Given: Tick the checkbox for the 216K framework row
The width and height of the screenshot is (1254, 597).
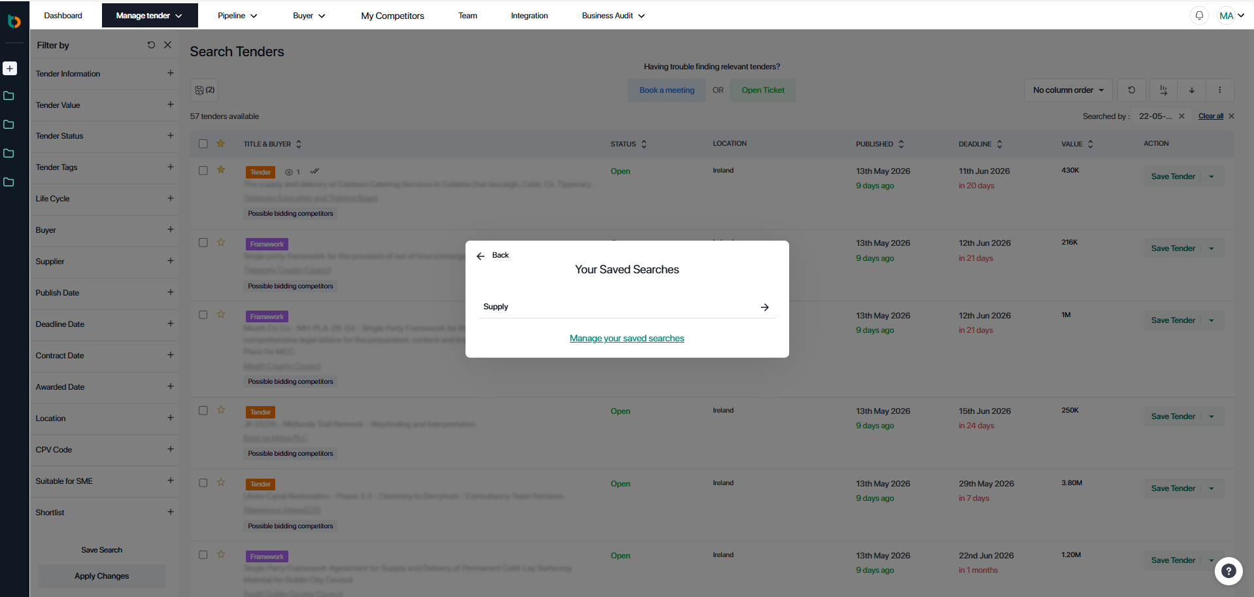Looking at the screenshot, I should pyautogui.click(x=203, y=243).
